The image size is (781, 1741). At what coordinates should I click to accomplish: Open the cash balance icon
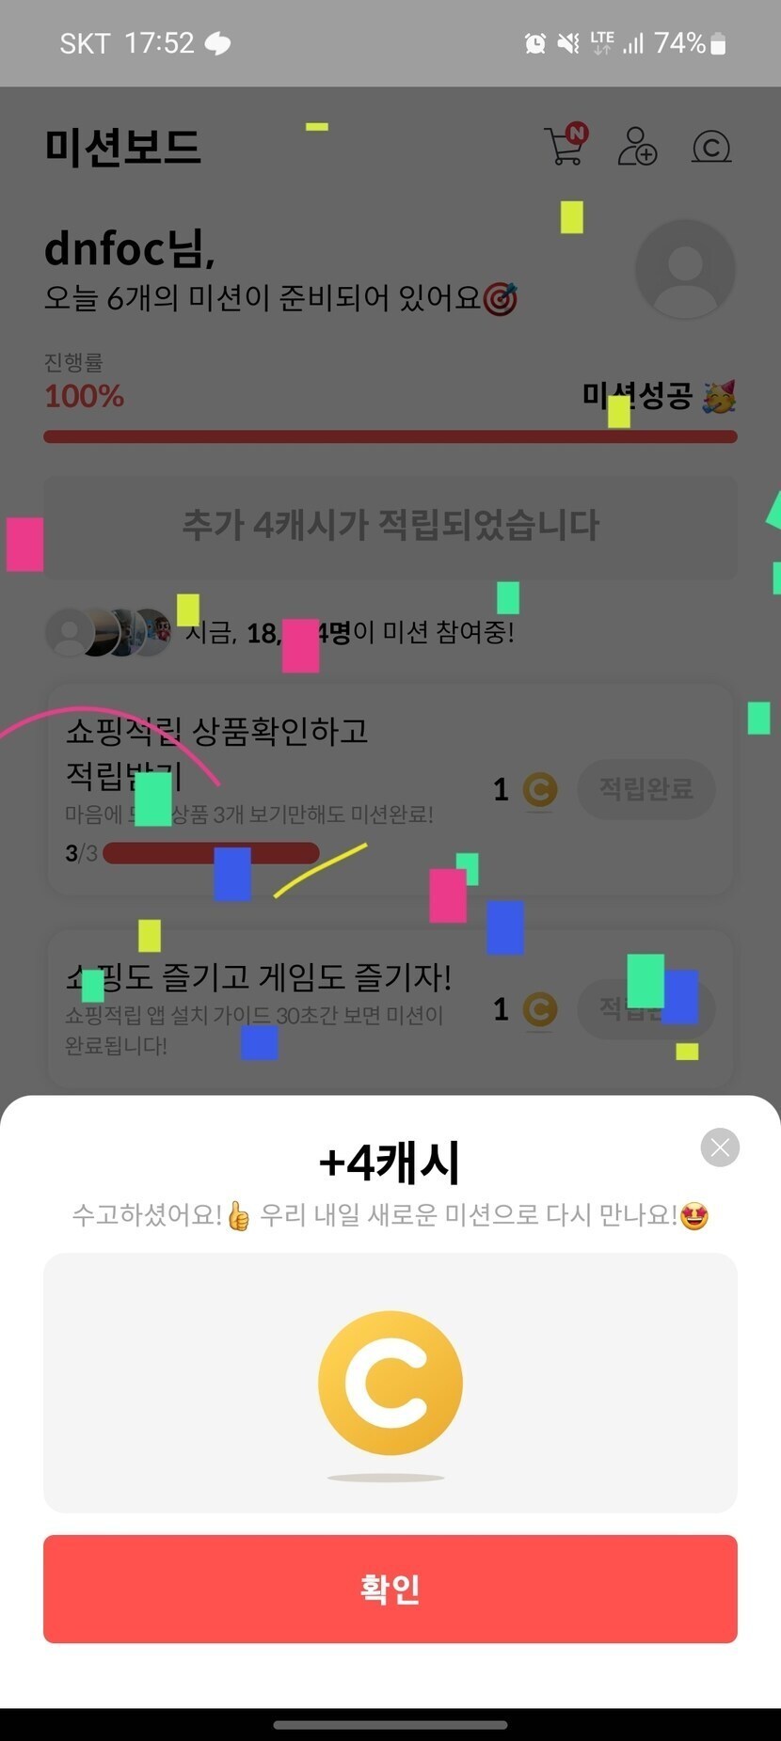(711, 147)
